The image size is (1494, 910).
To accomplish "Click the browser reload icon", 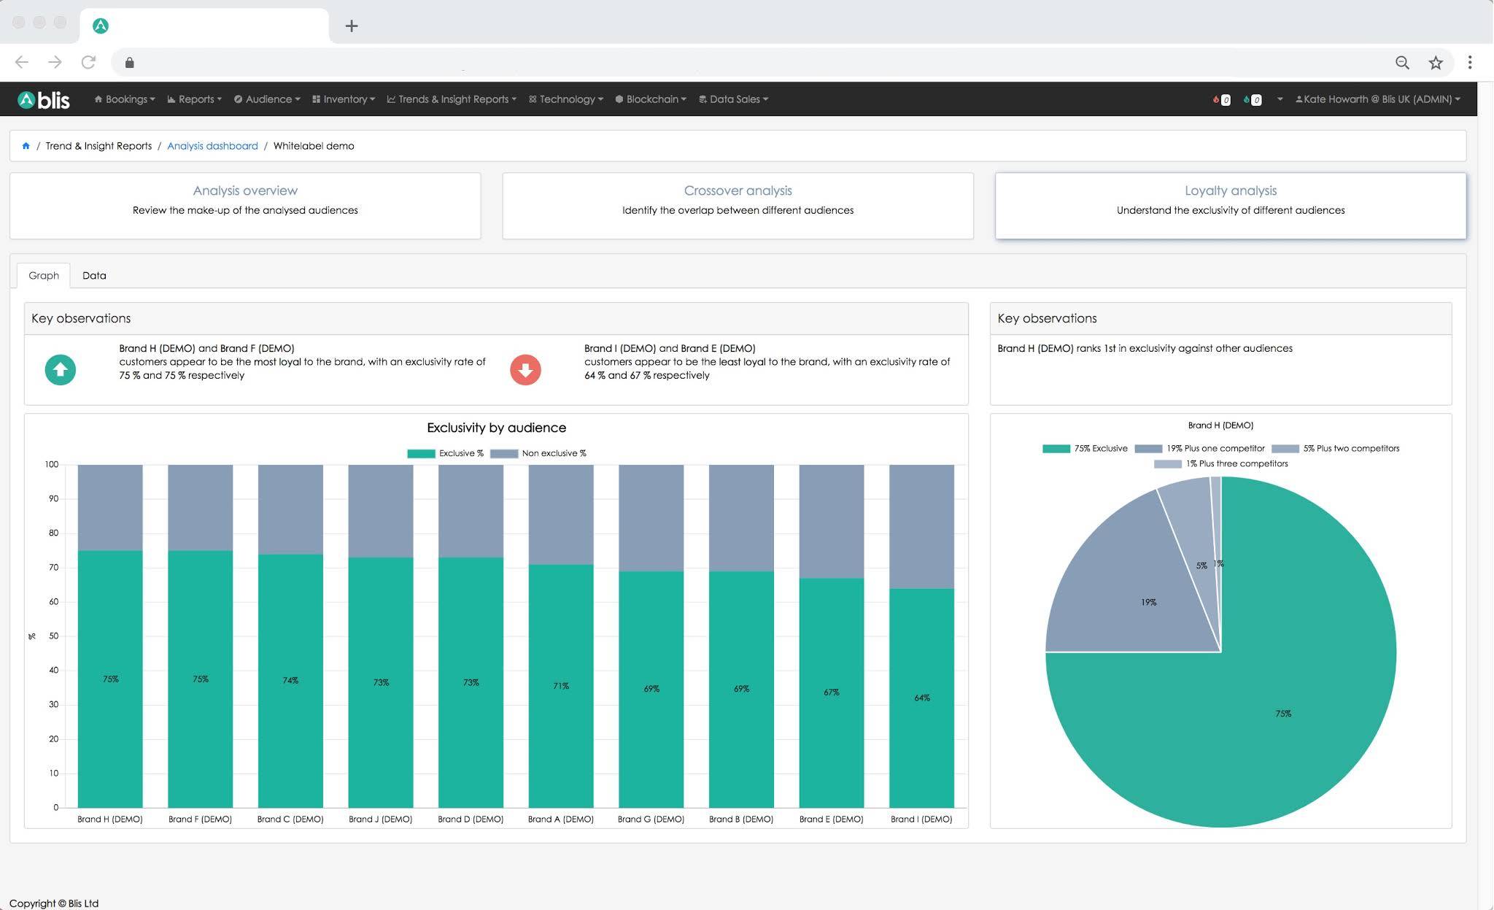I will point(88,62).
